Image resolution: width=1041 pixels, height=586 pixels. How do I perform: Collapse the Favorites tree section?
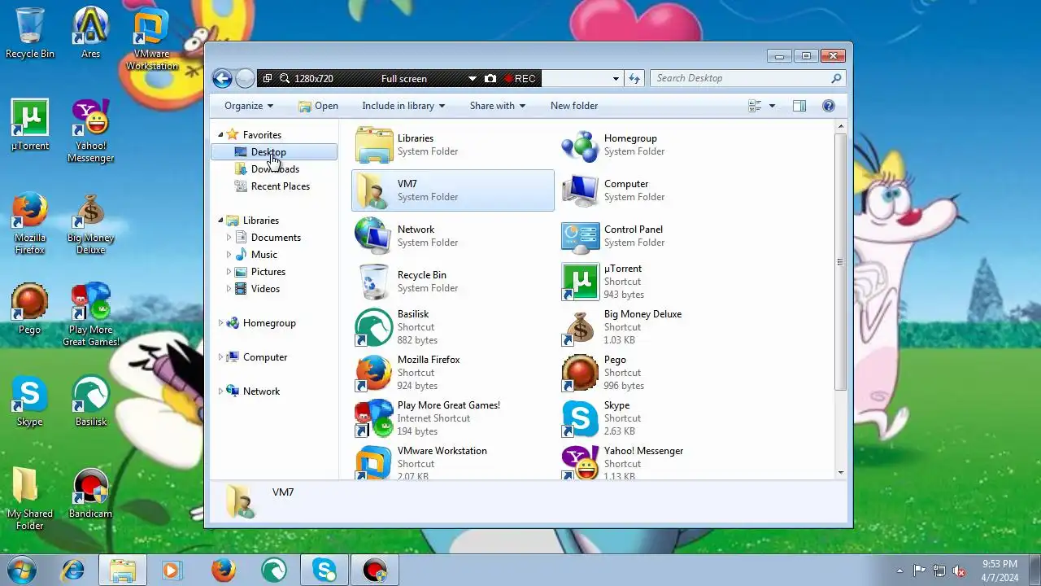click(220, 135)
